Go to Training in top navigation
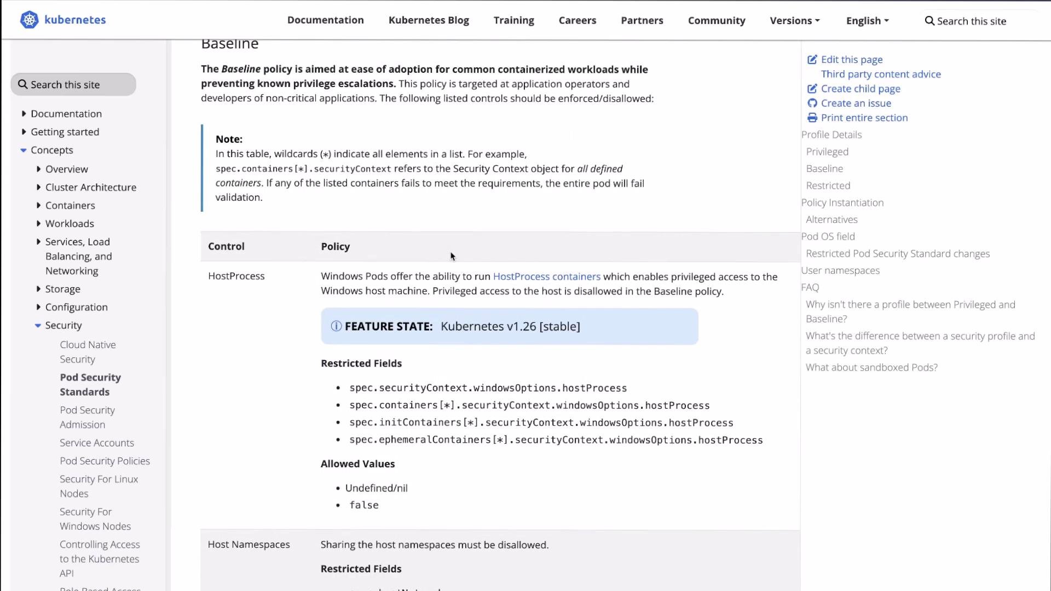 pos(513,20)
